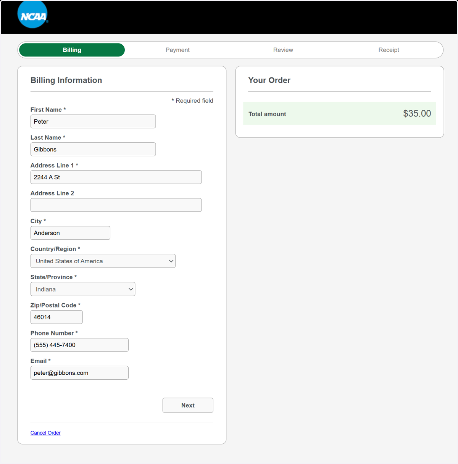Go to the Payment step tab
The width and height of the screenshot is (458, 464).
pyautogui.click(x=177, y=50)
